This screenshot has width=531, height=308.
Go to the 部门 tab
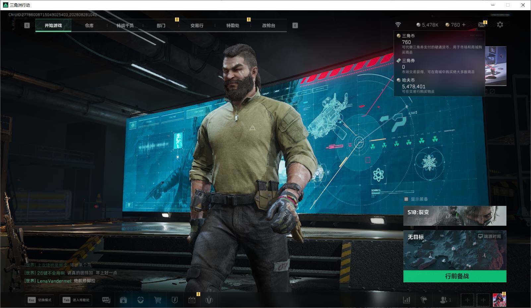[161, 25]
